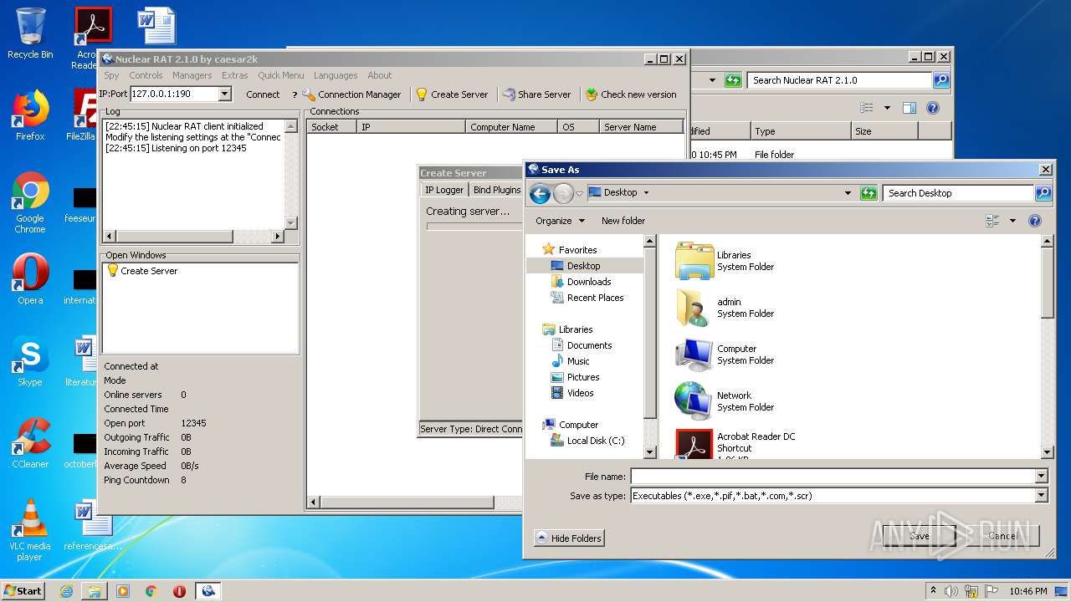Click the Create Server toolbar button

tap(452, 94)
